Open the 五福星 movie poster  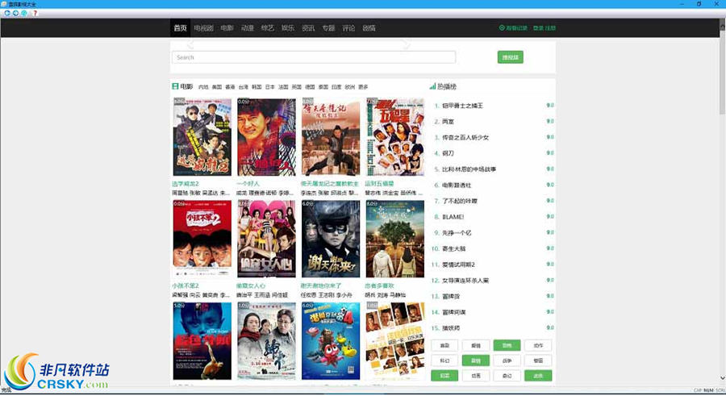pyautogui.click(x=395, y=137)
